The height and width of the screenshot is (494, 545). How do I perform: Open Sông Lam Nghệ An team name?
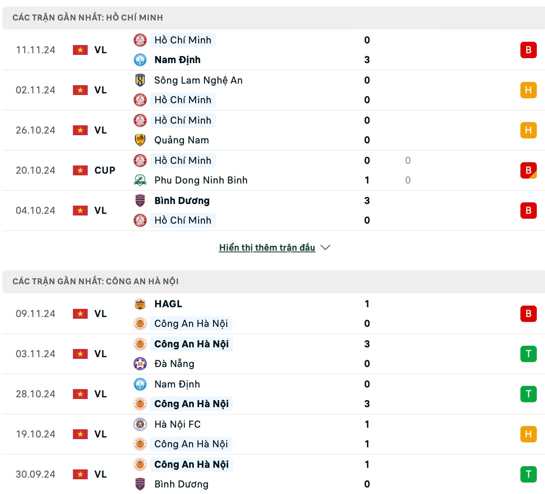(198, 80)
